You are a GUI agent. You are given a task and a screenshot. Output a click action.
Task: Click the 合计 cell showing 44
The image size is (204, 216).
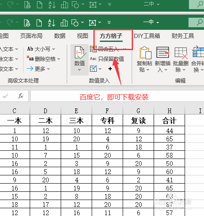point(170,130)
